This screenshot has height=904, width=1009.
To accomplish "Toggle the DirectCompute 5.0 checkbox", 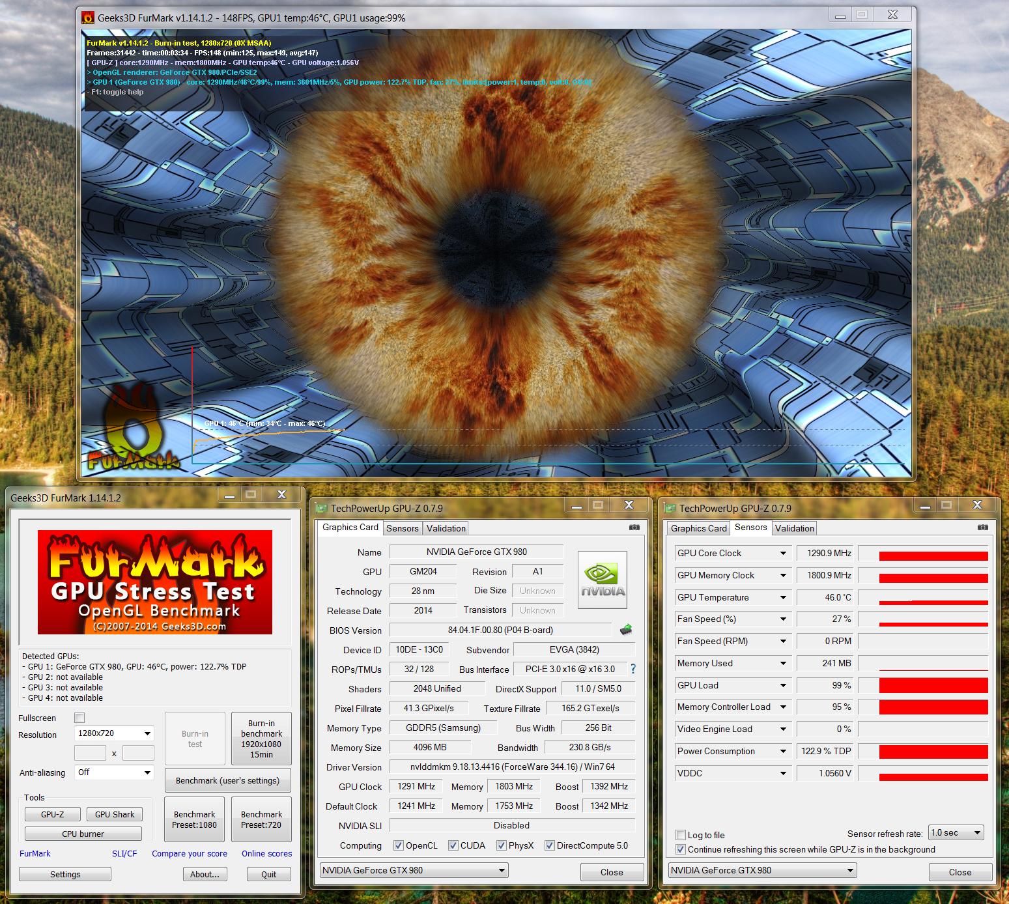I will point(550,845).
